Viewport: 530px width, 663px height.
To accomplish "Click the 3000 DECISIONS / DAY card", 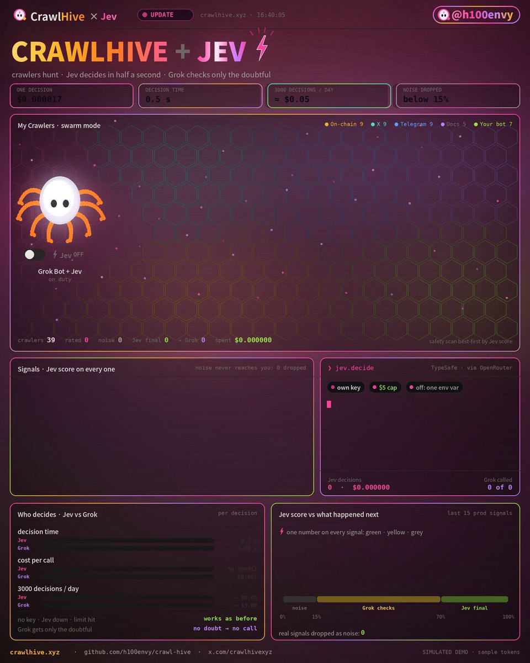I will tap(329, 96).
